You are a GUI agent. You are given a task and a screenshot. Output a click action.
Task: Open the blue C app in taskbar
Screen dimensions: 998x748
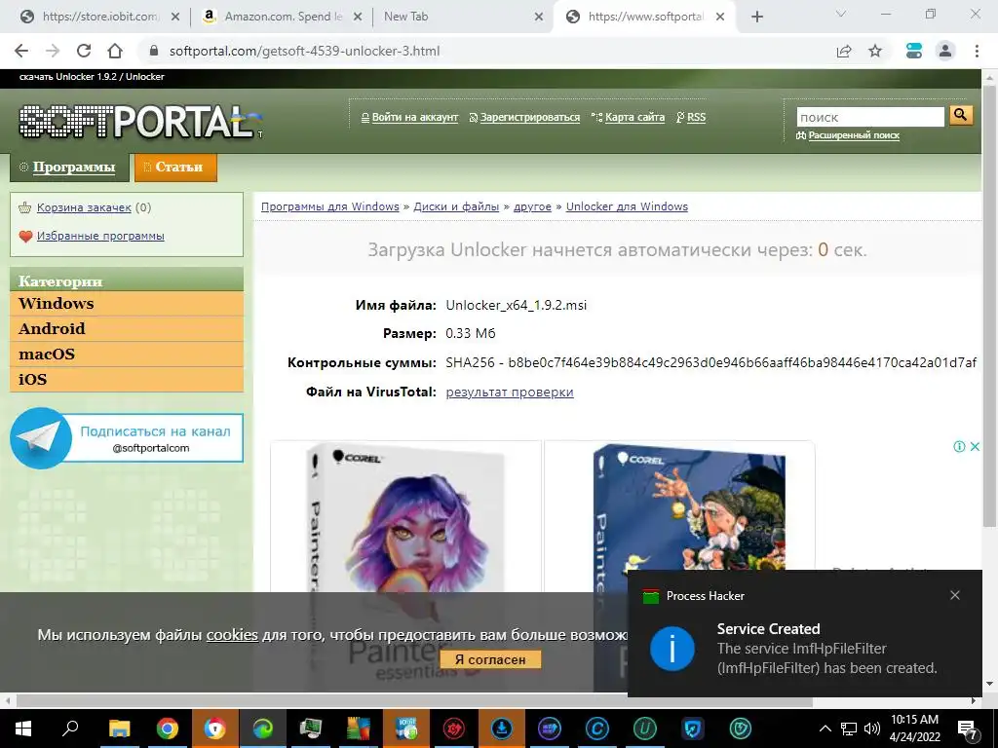(597, 729)
